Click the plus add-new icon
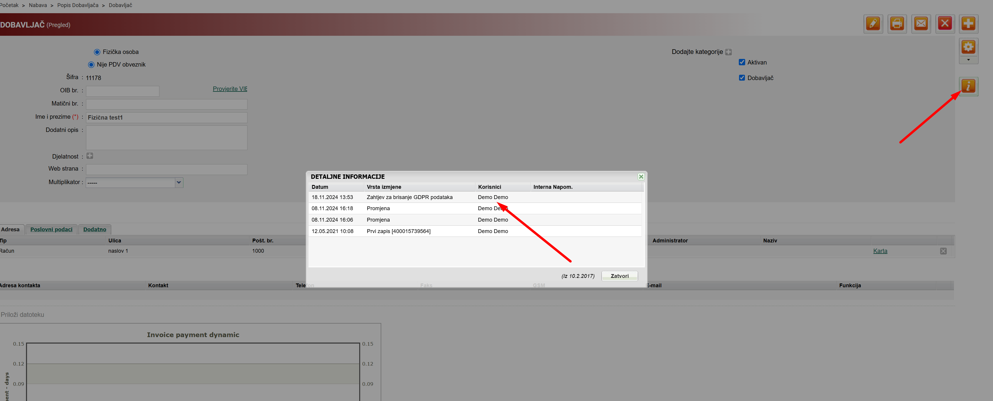Image resolution: width=993 pixels, height=401 pixels. 968,24
